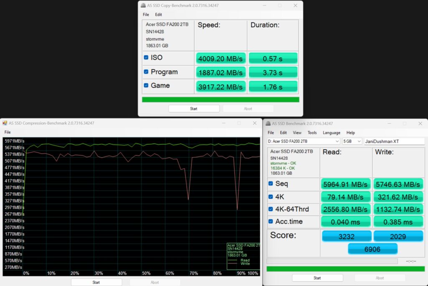Viewport: 428px width, 286px height.
Task: Click the 4K-64Thrd write value 1132.74 MB/s
Action: pos(398,209)
